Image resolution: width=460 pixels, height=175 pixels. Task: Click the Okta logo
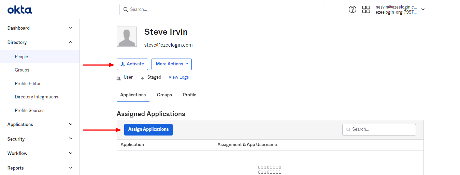(x=20, y=10)
